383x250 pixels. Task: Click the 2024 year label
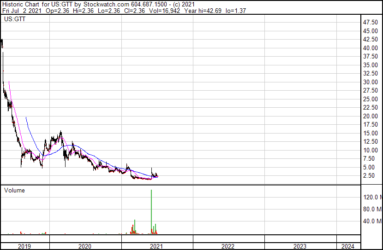pos(347,246)
